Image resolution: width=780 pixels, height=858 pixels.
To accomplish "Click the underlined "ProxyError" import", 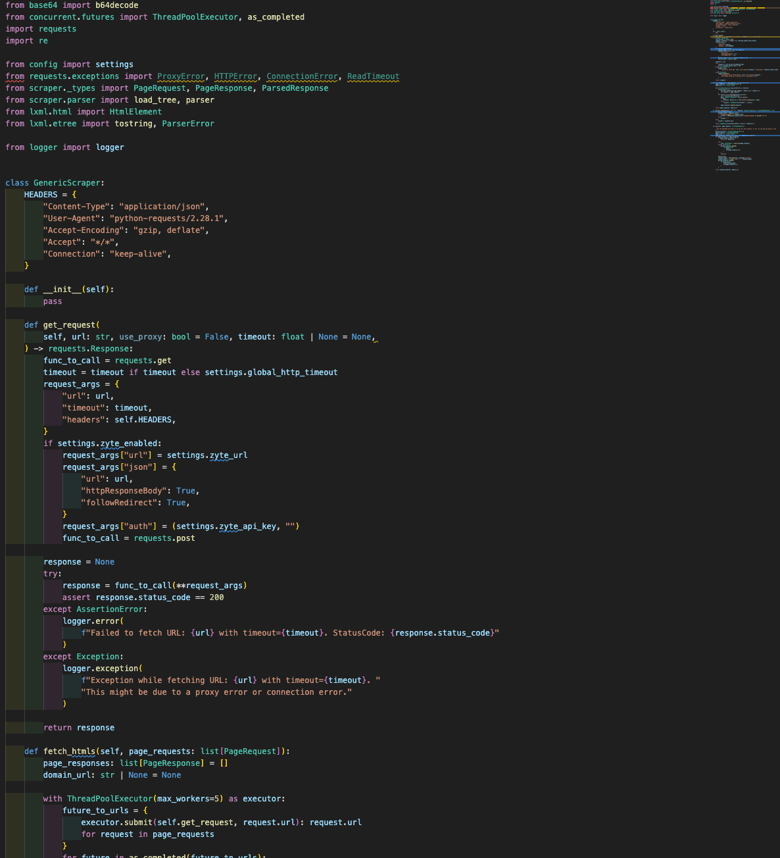I will click(x=181, y=76).
